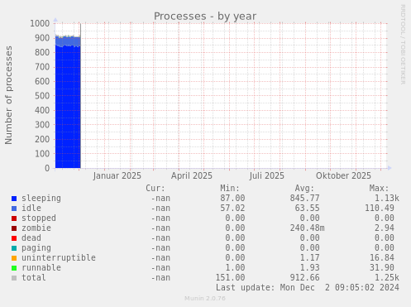Click the '500' y-axis tick label
Viewport: 411px width, 307px height.
(42, 96)
